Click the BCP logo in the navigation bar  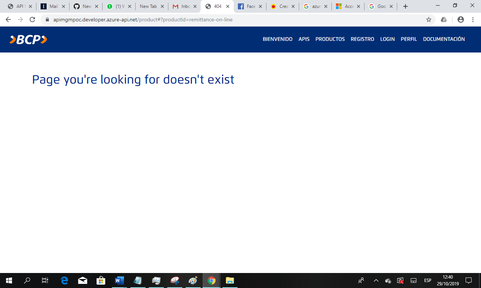[28, 39]
